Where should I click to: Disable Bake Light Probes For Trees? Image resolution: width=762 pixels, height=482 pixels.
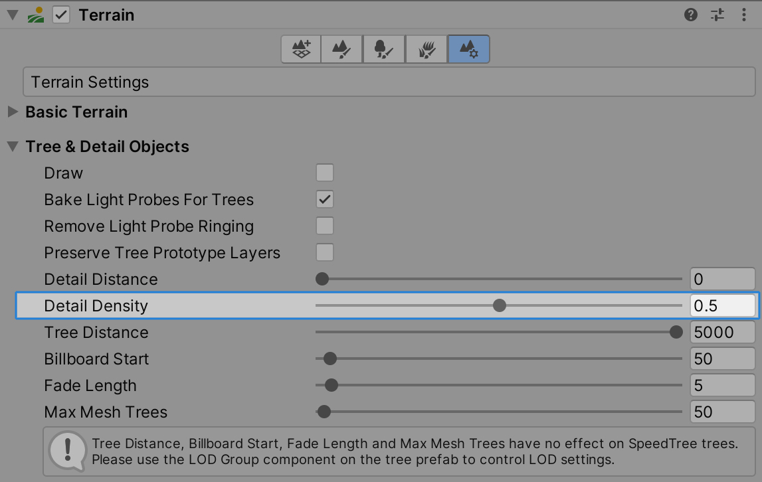324,199
